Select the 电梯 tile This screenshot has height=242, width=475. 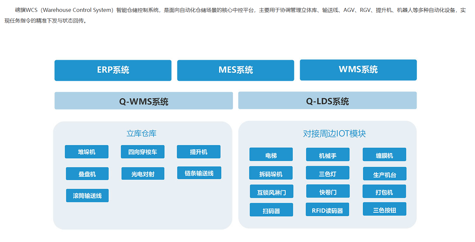coord(271,155)
